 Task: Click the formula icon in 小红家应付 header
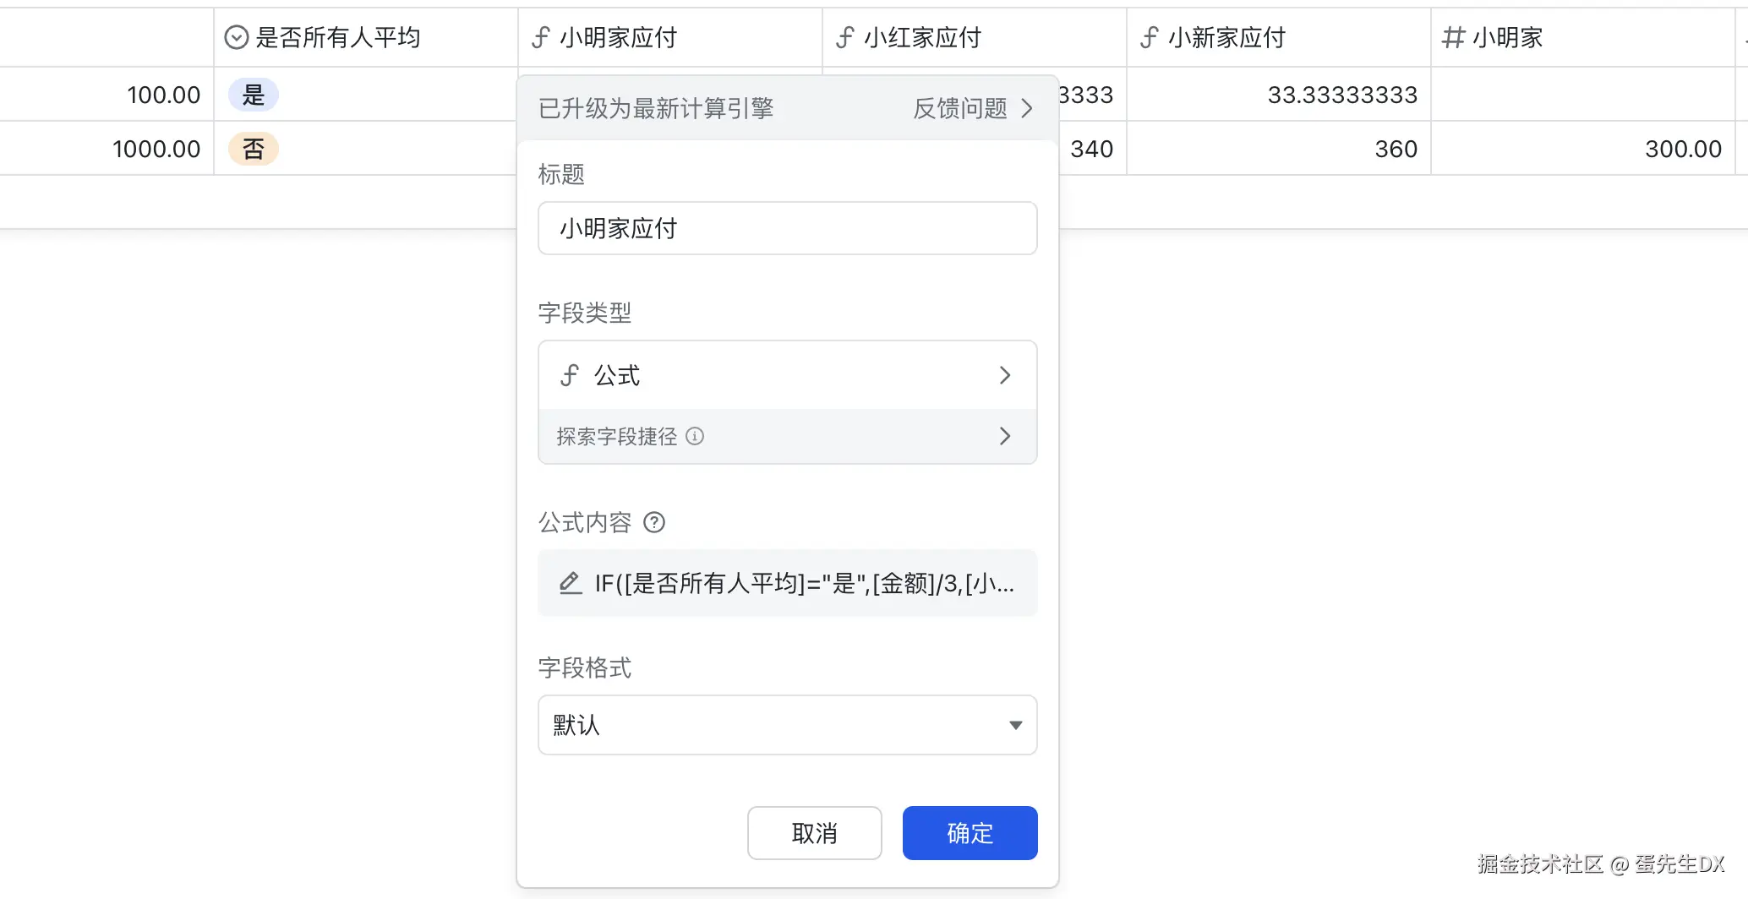(x=844, y=37)
